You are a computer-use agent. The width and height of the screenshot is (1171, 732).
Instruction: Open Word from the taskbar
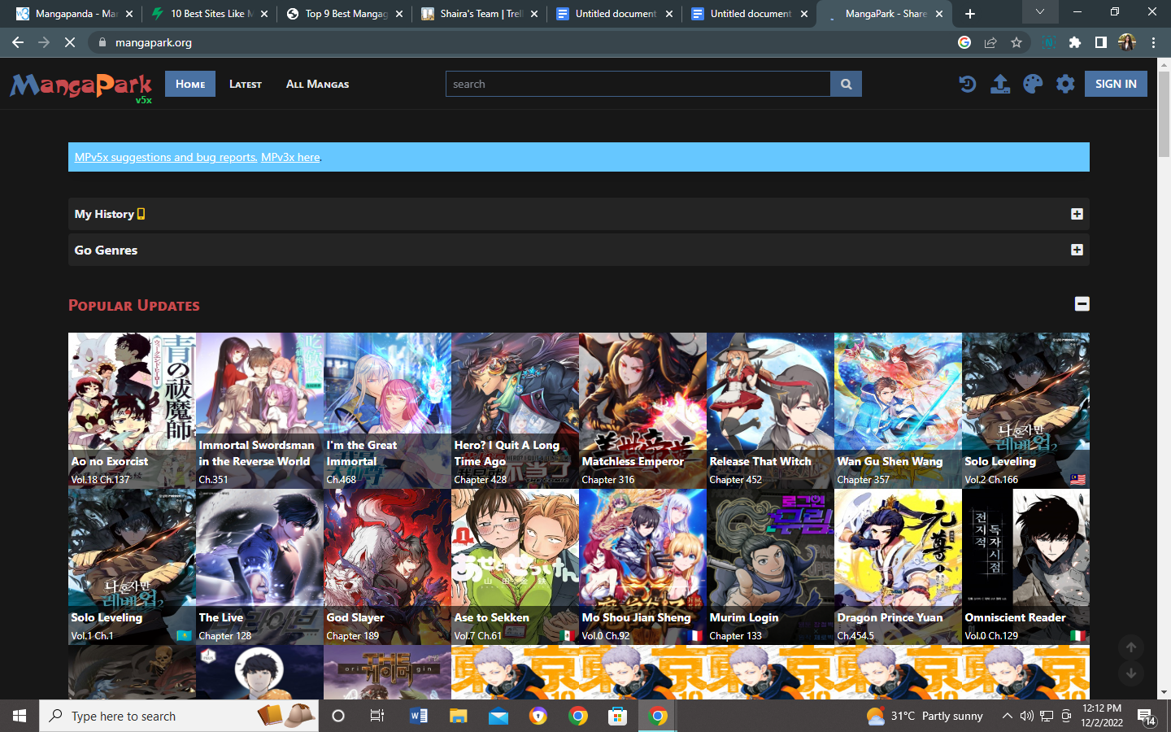coord(419,716)
